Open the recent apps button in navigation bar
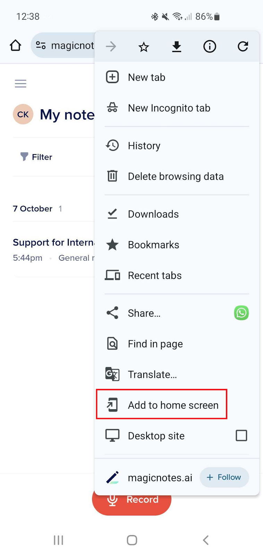Screen dimensions: 263x555 tap(58, 540)
